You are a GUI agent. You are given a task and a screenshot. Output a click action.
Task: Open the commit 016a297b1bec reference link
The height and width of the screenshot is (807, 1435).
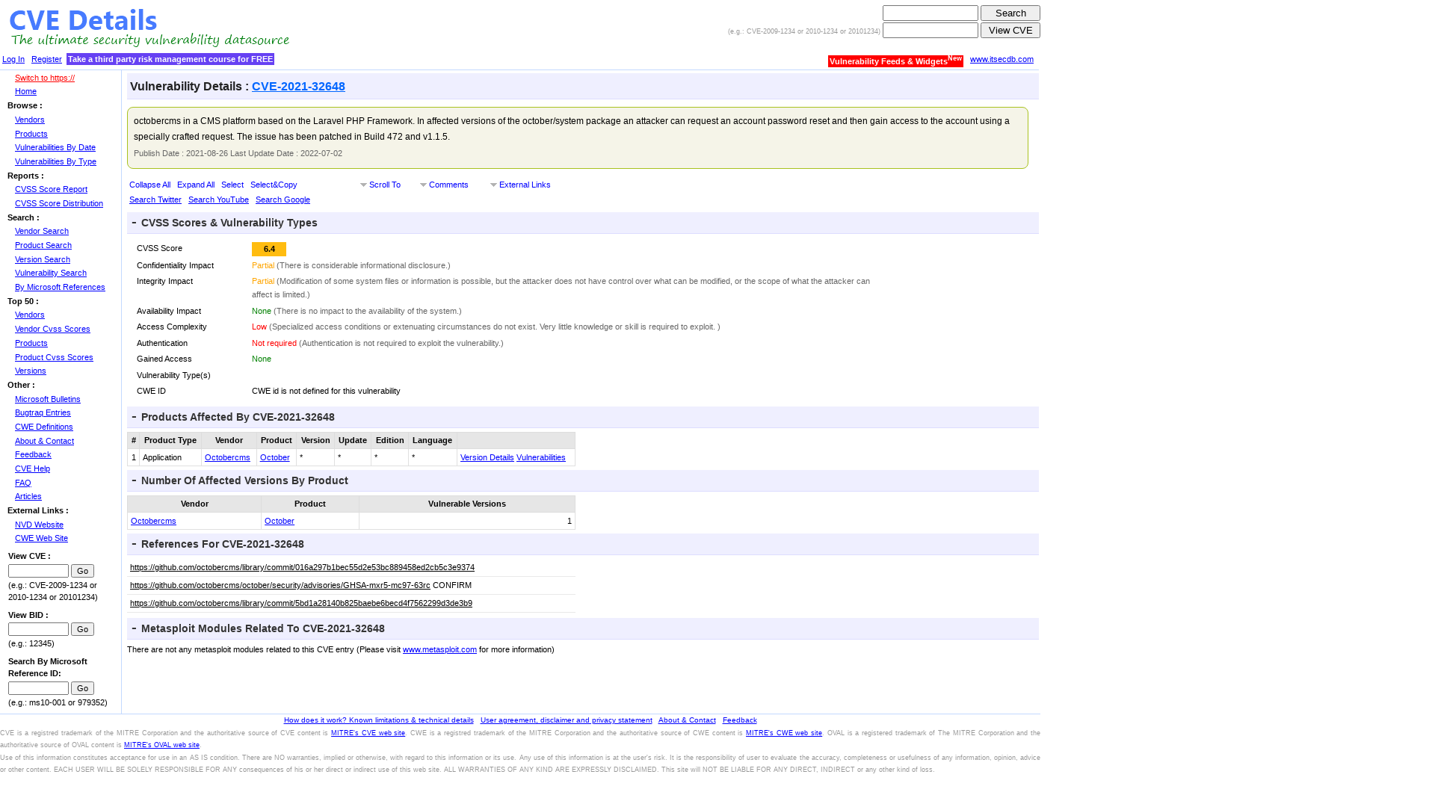point(302,567)
